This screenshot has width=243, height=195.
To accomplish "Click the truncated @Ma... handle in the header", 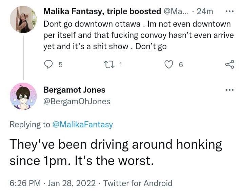I will [x=177, y=11].
